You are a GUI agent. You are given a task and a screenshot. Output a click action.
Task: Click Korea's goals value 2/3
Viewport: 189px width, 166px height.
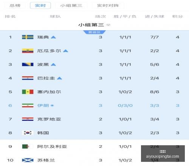(x=155, y=133)
